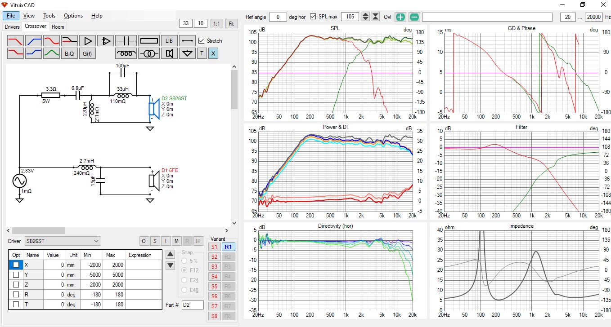
Task: Add a capacitor component to the schematic
Action: point(126,41)
